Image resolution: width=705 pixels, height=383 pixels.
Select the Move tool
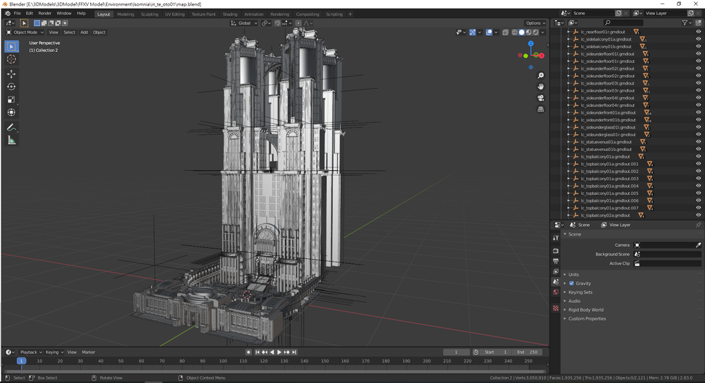[x=12, y=74]
